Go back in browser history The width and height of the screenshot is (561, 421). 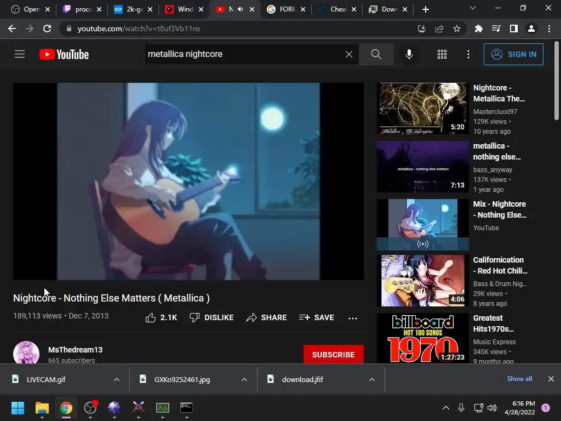pyautogui.click(x=12, y=29)
